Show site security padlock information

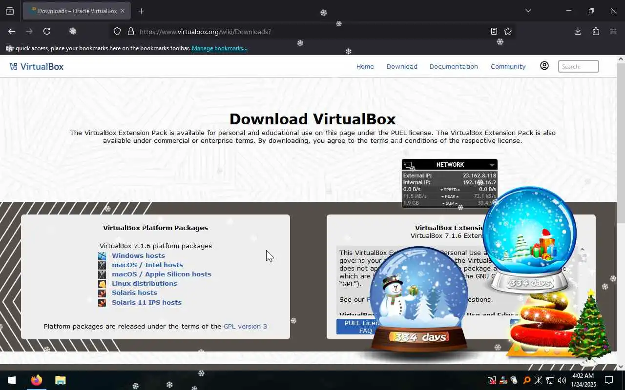130,31
